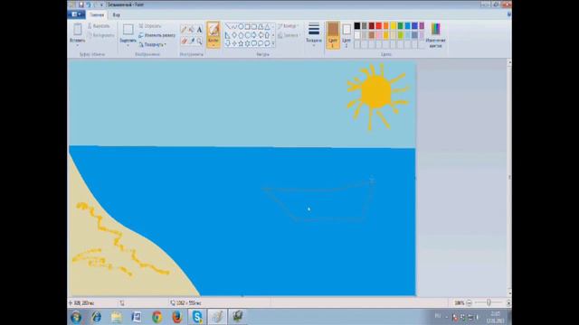579x325 pixels.
Task: Open Internet Explorer from taskbar
Action: point(97,317)
